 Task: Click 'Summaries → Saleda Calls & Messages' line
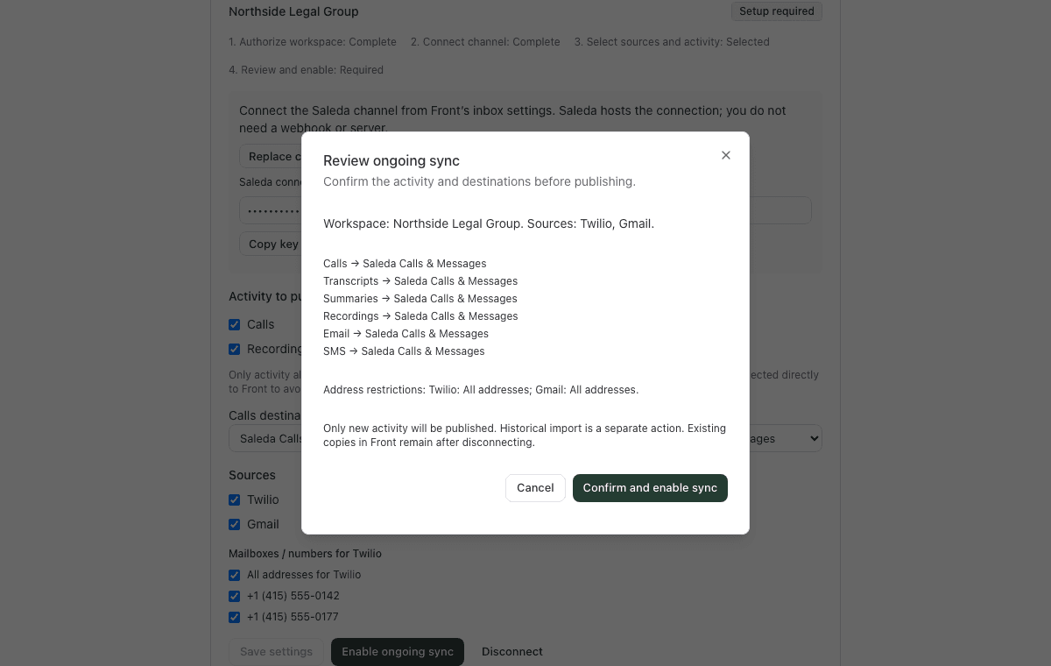pyautogui.click(x=420, y=299)
